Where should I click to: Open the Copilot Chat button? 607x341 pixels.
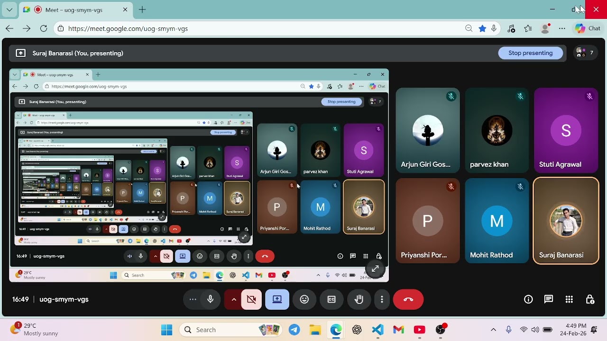(x=588, y=28)
